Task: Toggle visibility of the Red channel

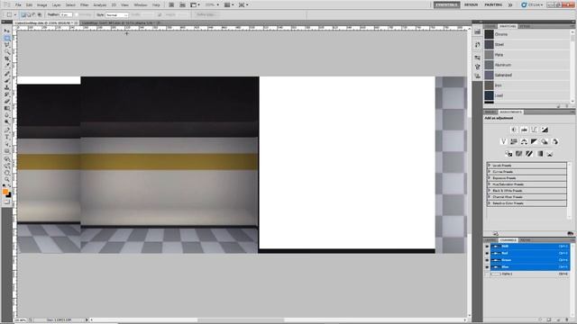Action: (x=487, y=253)
